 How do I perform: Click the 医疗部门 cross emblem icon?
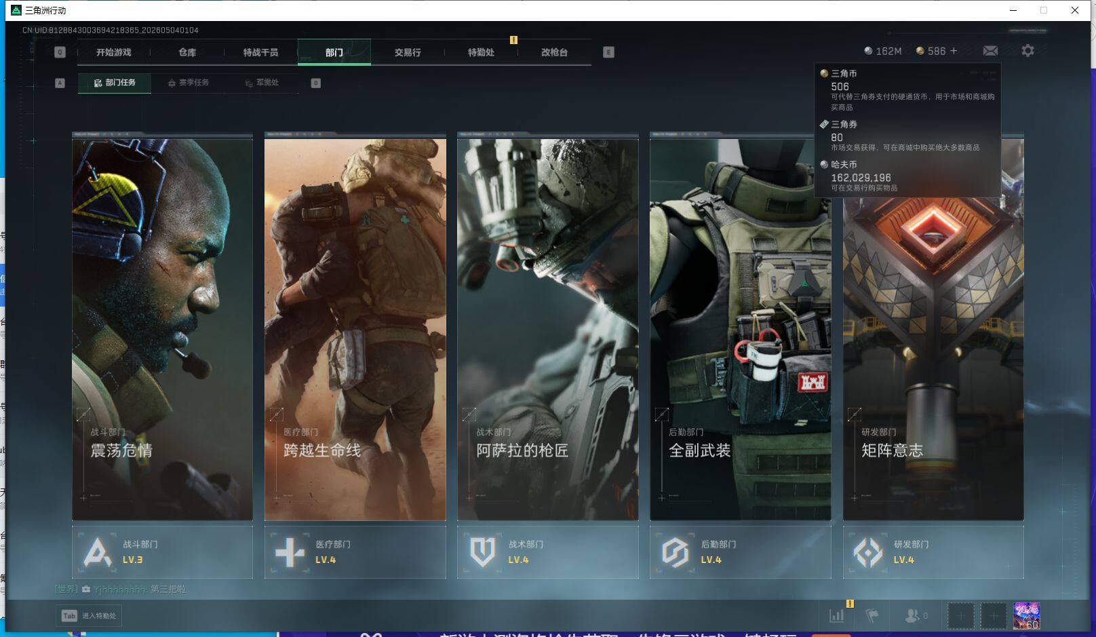click(290, 552)
